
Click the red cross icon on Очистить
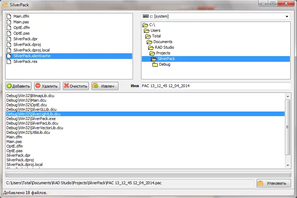click(66, 86)
